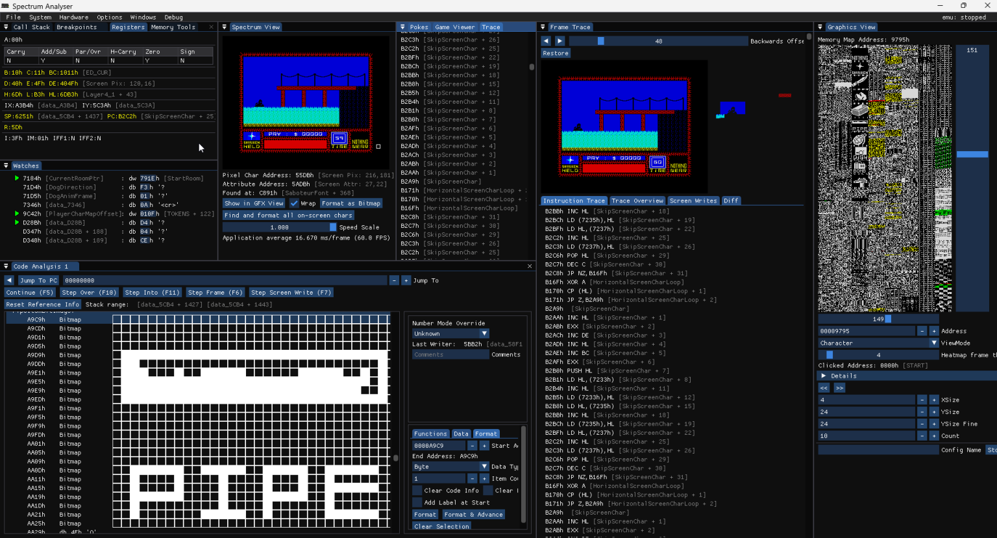This screenshot has width=997, height=538.
Task: Click the back arrow in Code Analysis 1 toolbar
Action: coord(8,280)
